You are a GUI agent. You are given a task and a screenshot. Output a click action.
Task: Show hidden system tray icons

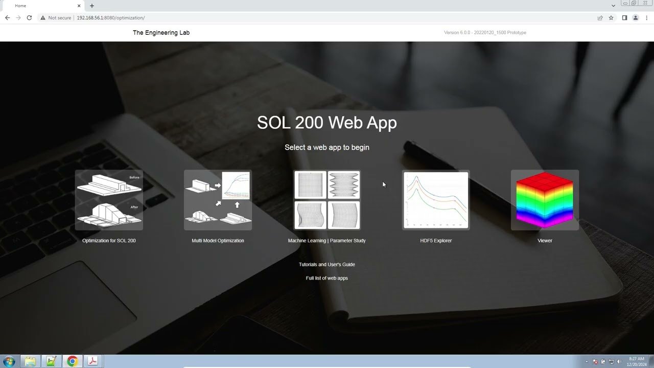coord(587,362)
